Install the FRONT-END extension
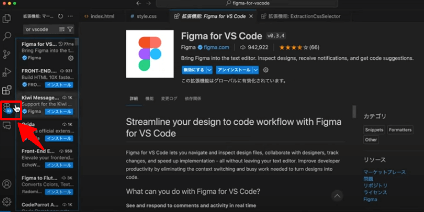Viewport: 424px width, 212px height. point(59,85)
